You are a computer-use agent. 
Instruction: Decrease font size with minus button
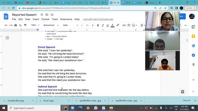click(82, 25)
